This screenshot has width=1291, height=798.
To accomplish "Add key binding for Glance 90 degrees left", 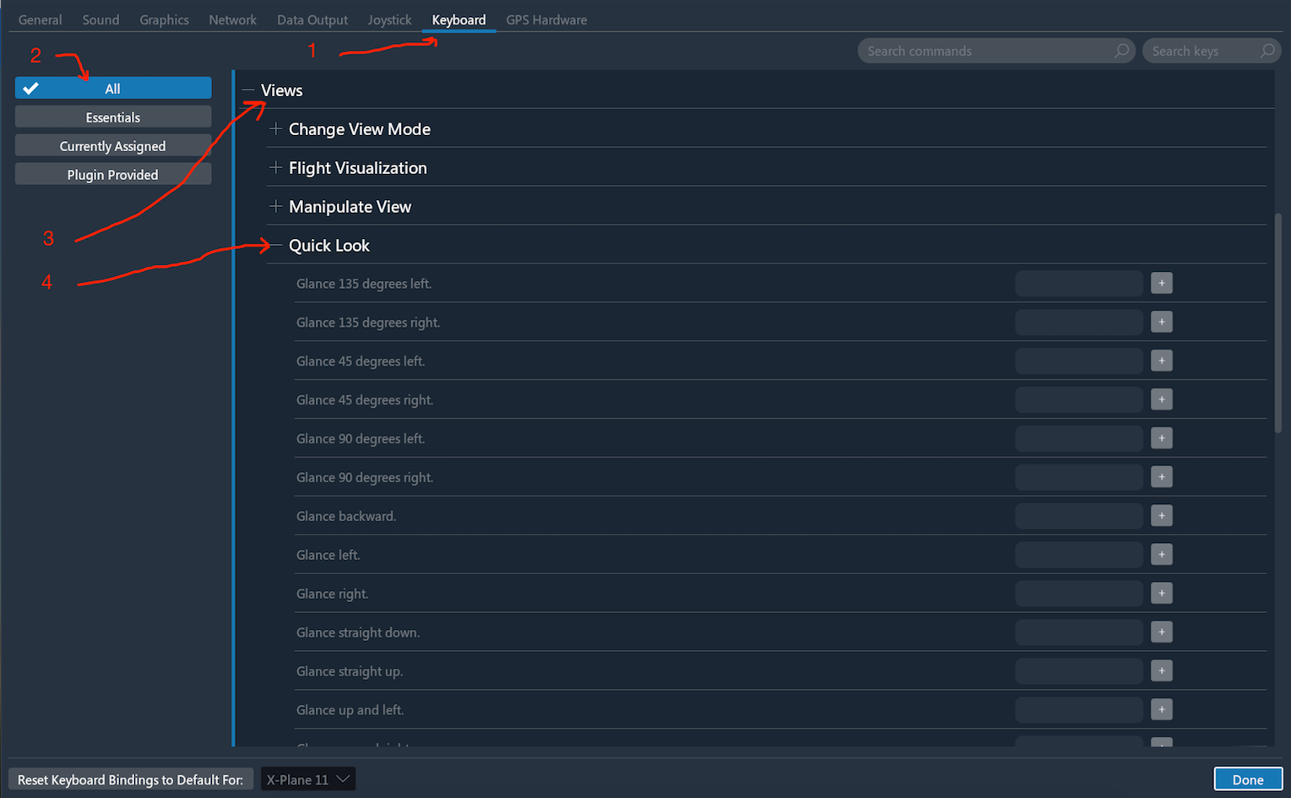I will (x=1162, y=438).
